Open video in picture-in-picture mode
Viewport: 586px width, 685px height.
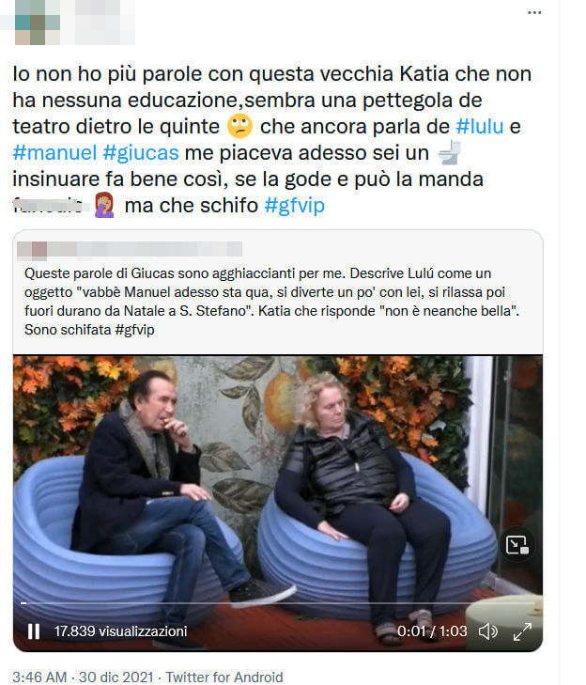pyautogui.click(x=517, y=545)
